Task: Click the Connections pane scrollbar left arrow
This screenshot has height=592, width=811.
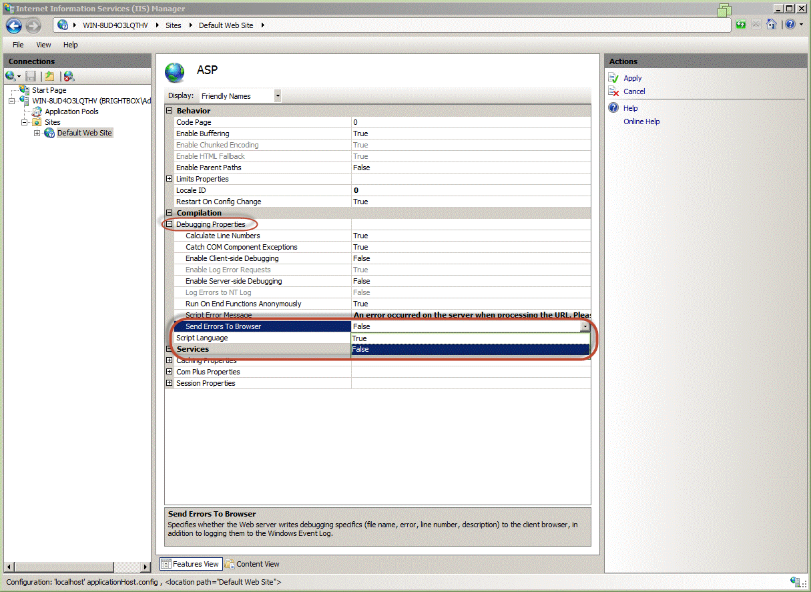Action: pos(8,567)
